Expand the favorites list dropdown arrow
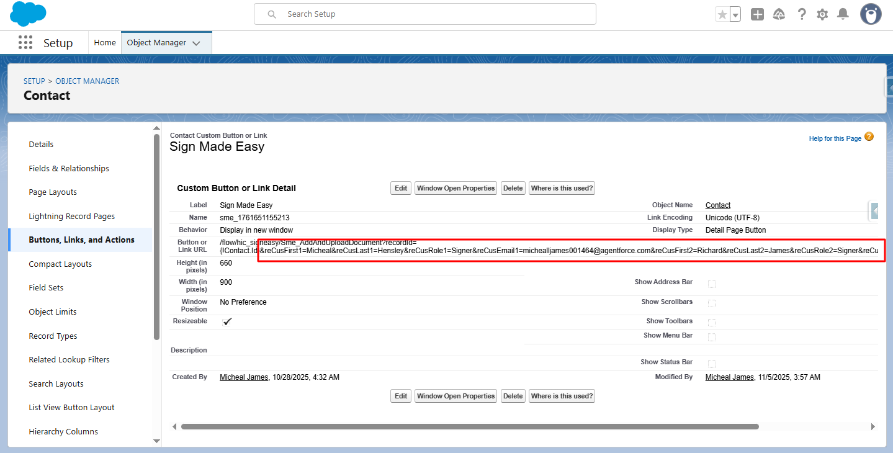 pyautogui.click(x=735, y=14)
